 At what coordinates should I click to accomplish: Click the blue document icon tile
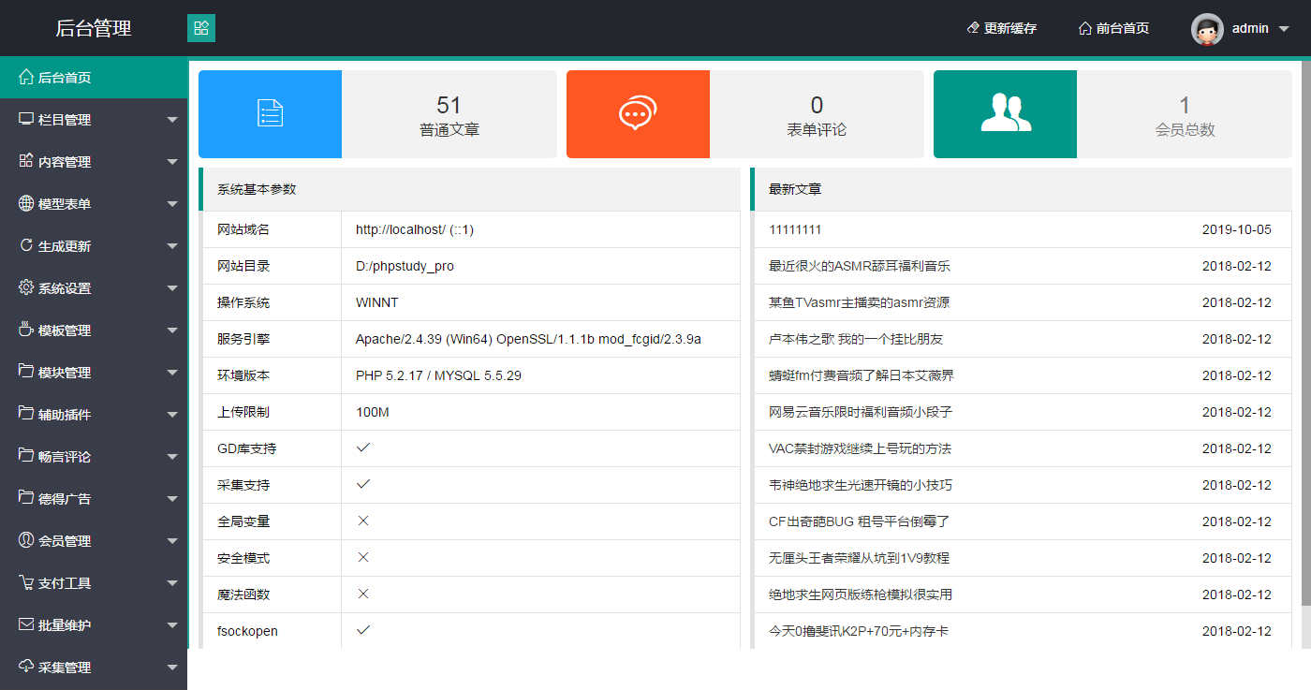pyautogui.click(x=270, y=114)
